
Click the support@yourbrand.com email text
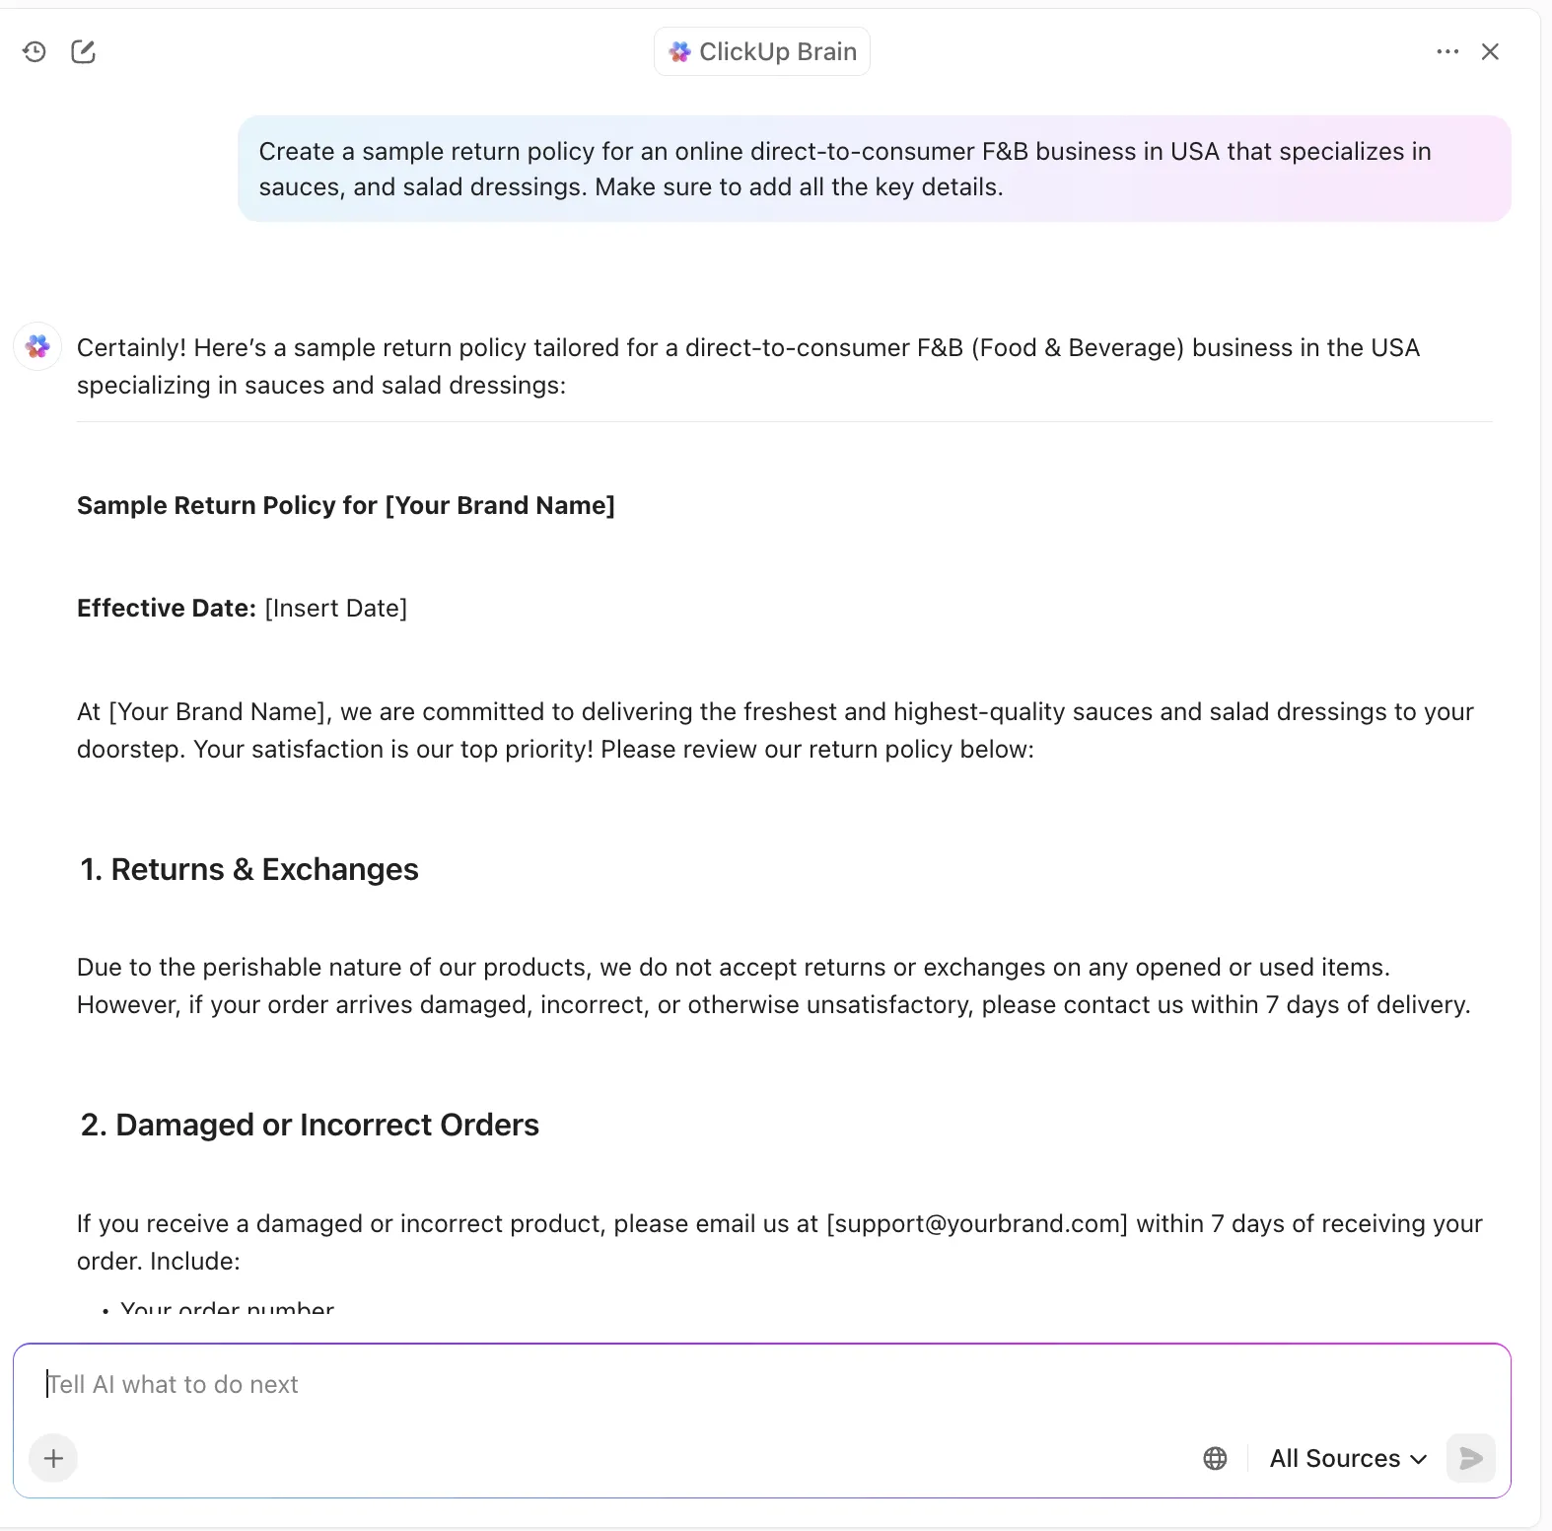pyautogui.click(x=977, y=1223)
